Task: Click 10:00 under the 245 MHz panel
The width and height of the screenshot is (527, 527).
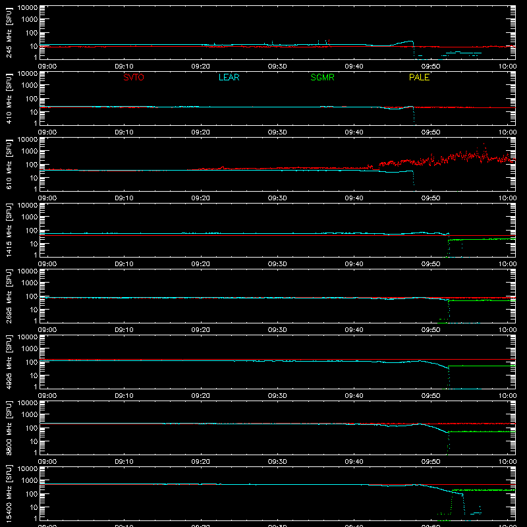Action: (507, 67)
